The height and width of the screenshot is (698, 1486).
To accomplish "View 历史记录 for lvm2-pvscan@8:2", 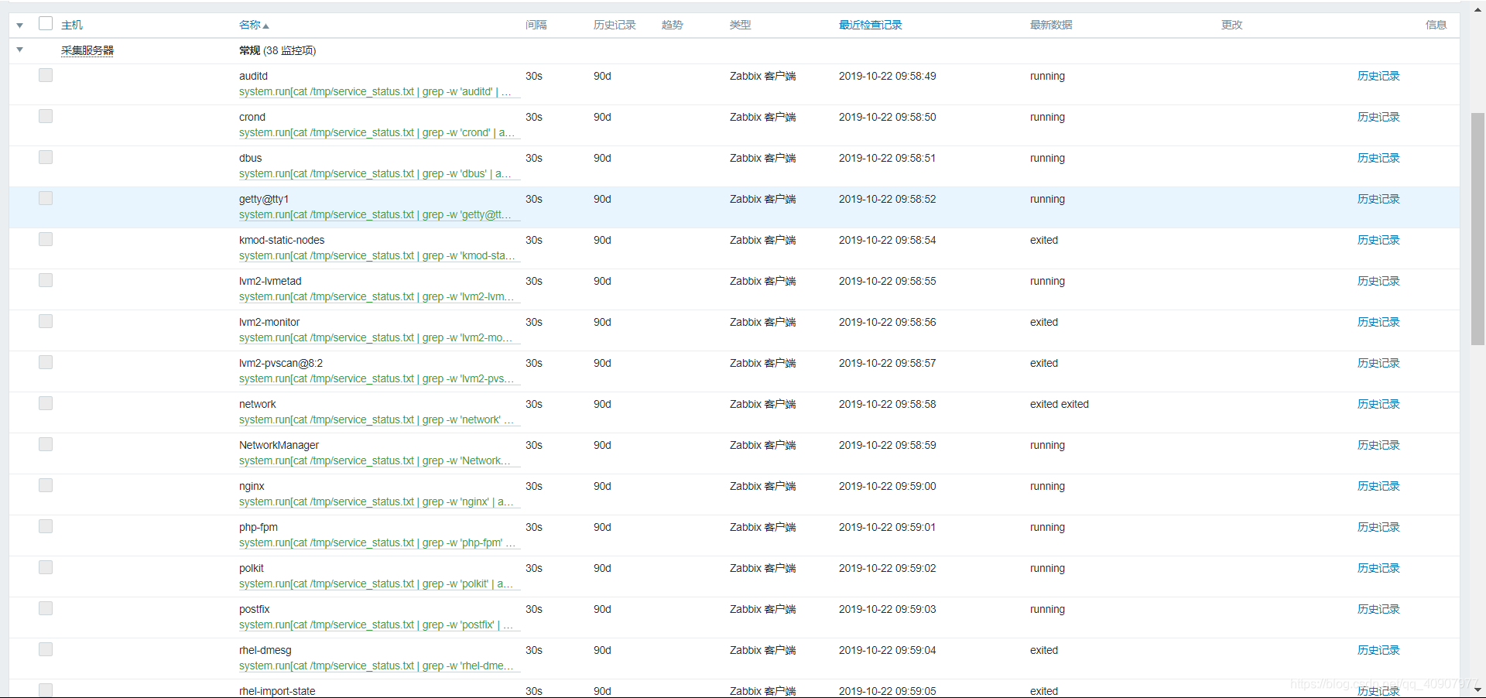I will click(x=1378, y=363).
